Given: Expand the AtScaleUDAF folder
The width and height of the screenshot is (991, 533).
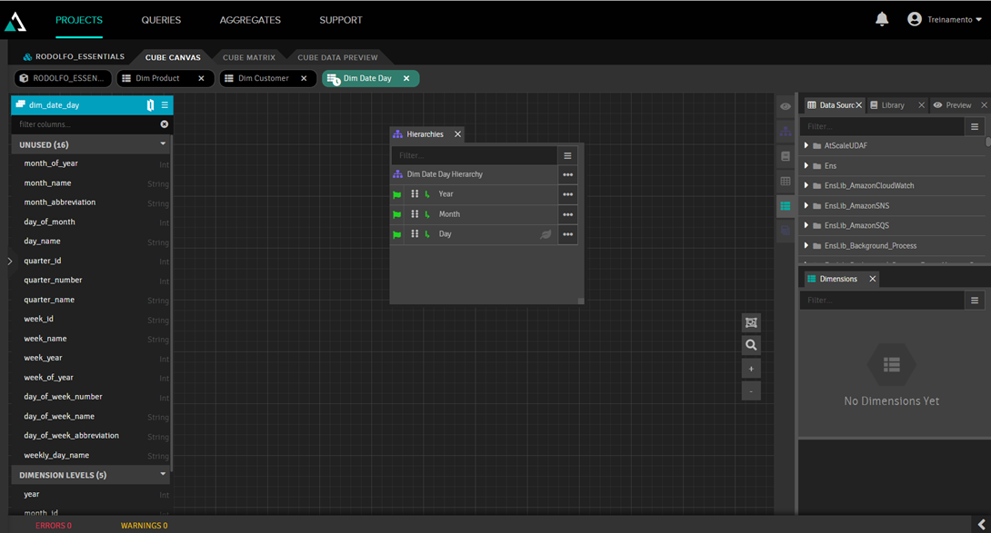Looking at the screenshot, I should point(806,145).
